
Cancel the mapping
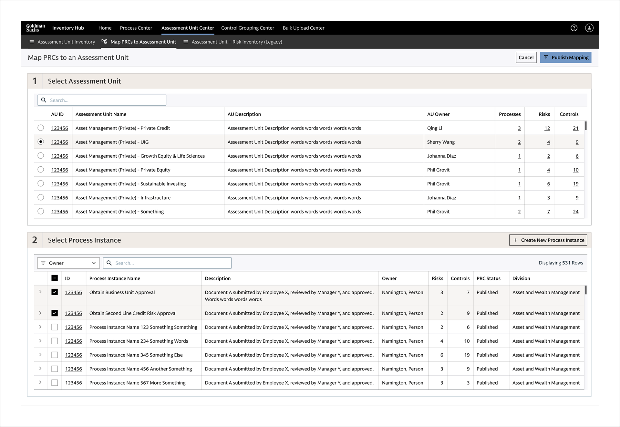(526, 57)
